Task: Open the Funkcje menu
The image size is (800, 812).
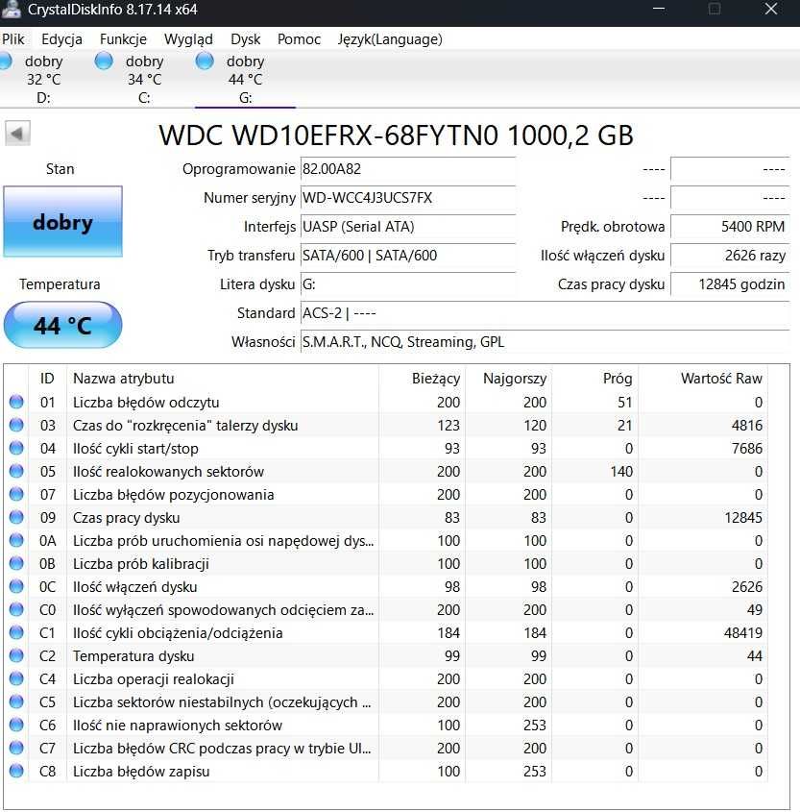Action: point(123,39)
